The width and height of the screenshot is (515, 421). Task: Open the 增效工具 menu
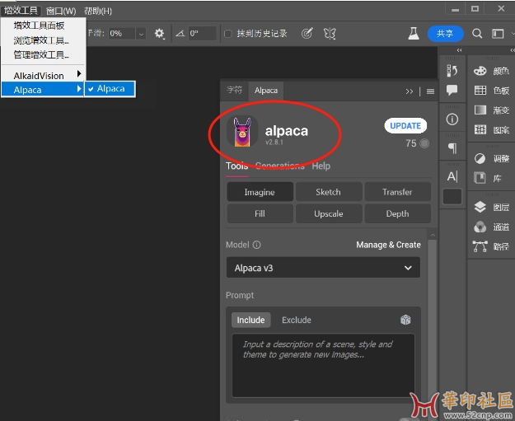tap(21, 11)
